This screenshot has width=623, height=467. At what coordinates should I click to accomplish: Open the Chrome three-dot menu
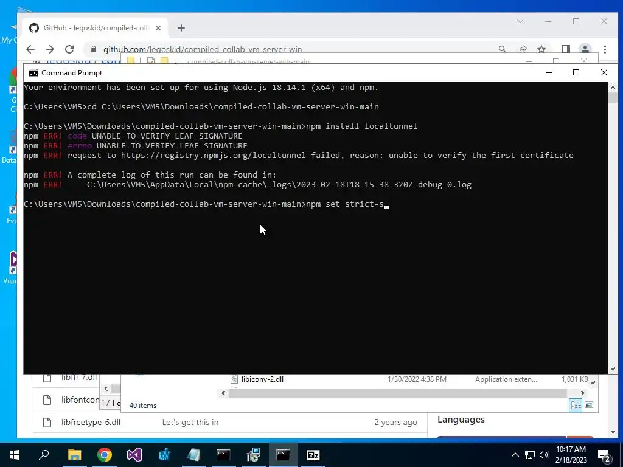tap(605, 49)
